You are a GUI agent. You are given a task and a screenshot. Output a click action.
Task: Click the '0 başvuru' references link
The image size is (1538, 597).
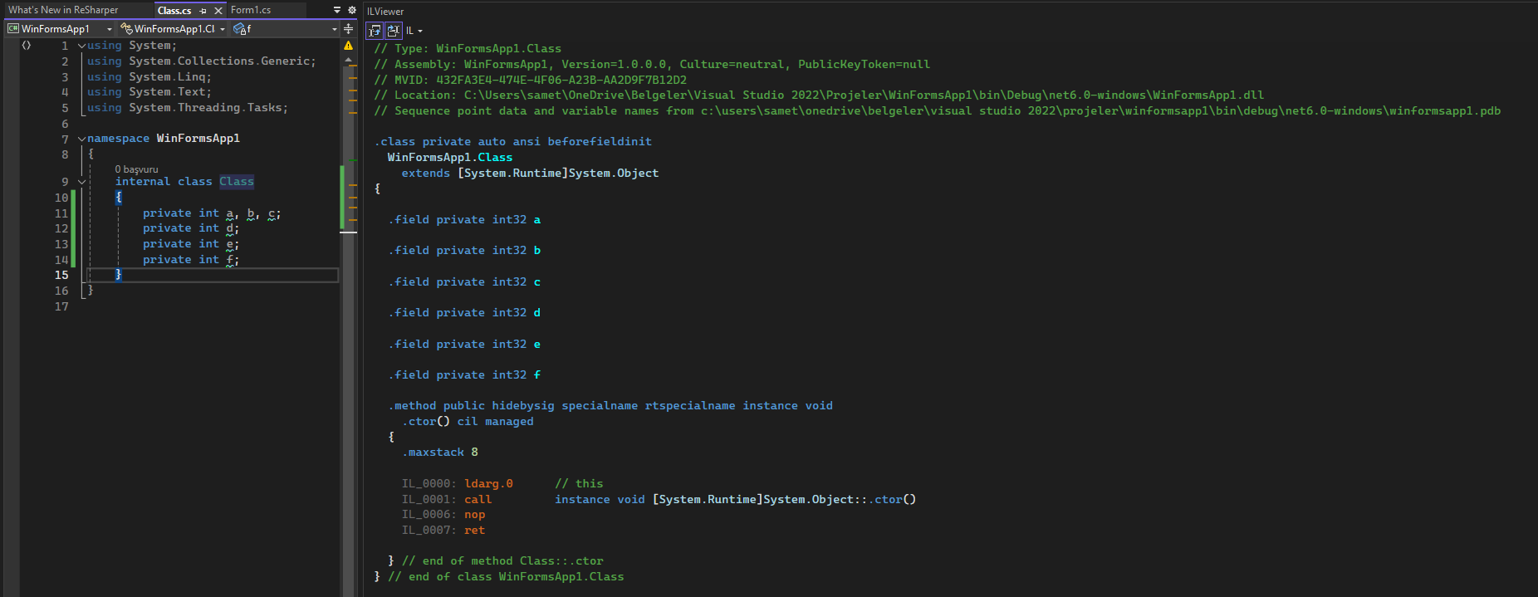click(x=136, y=169)
